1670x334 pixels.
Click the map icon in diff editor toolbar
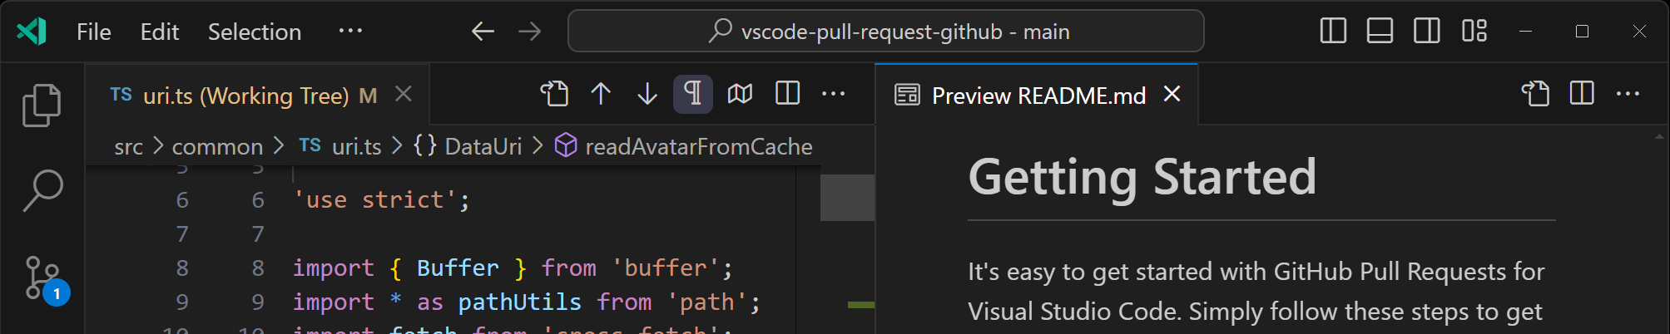point(740,94)
